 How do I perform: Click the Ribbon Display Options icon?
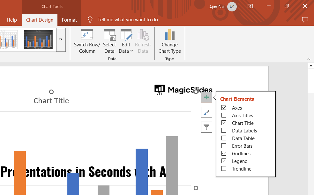coord(250,6)
